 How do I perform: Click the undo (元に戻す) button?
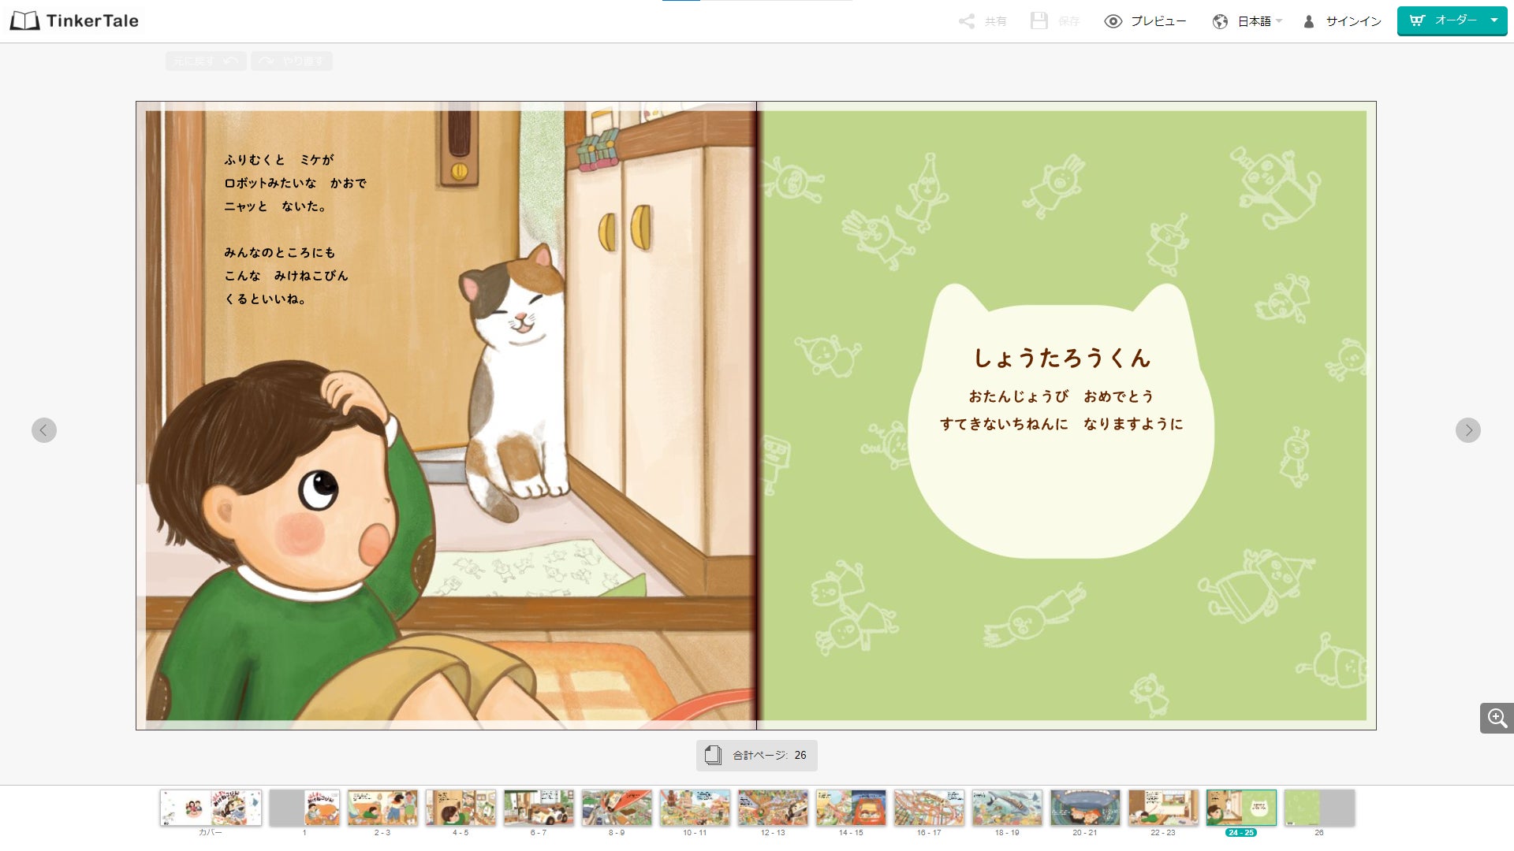click(206, 61)
